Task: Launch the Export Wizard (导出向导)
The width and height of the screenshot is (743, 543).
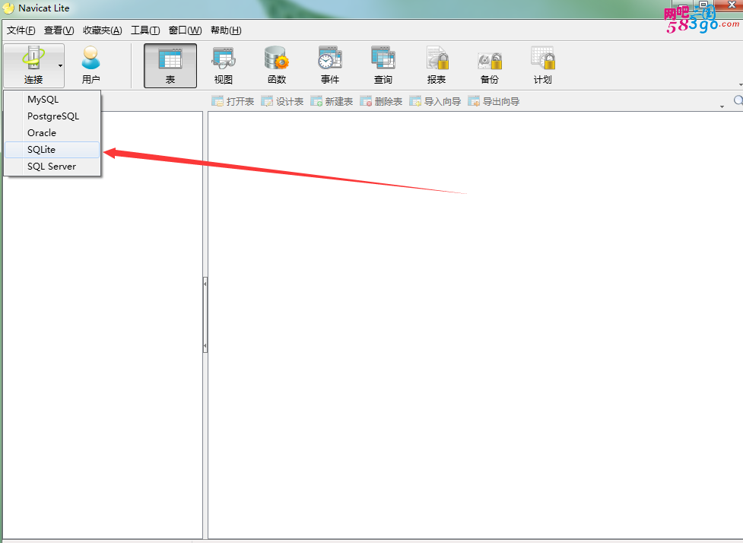Action: (x=494, y=101)
